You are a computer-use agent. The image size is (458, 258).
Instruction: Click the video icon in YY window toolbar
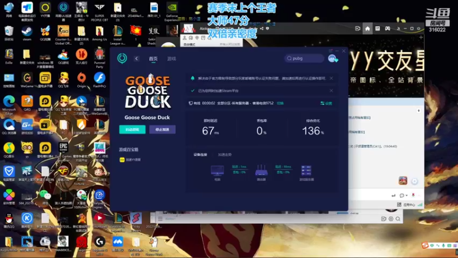[357, 28]
